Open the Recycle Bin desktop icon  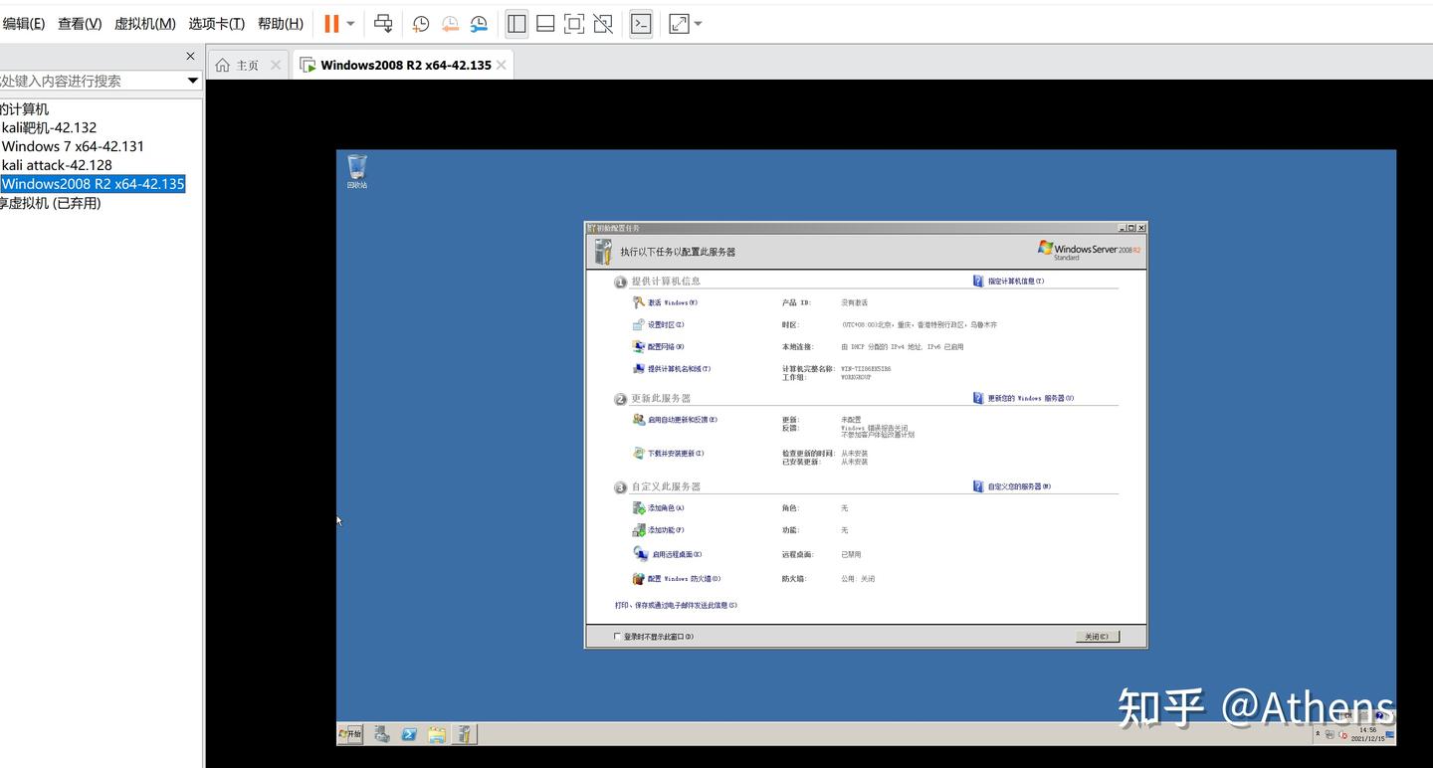pyautogui.click(x=357, y=171)
